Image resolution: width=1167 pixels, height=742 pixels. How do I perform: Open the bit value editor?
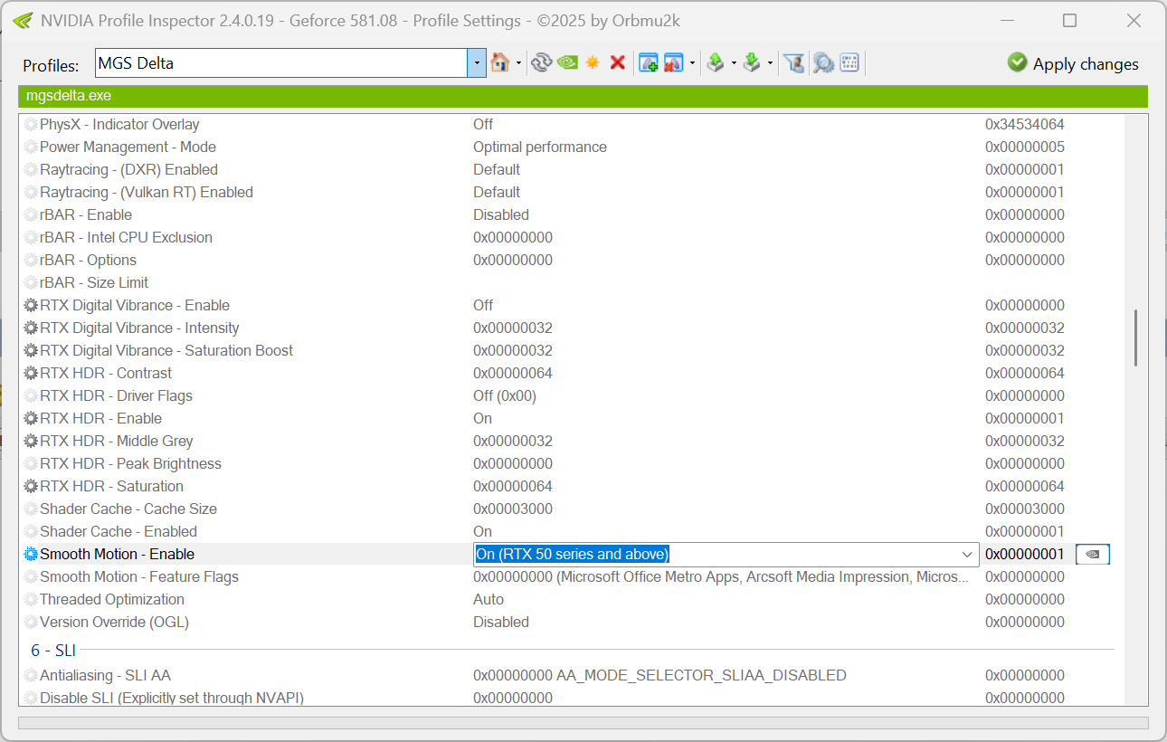click(849, 62)
